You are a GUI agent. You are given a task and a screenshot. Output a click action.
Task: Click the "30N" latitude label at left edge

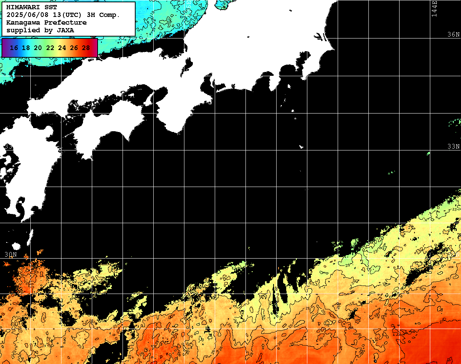pyautogui.click(x=11, y=255)
